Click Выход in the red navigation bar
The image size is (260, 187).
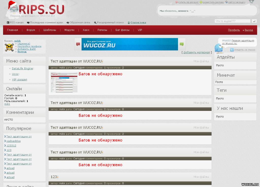click(249, 30)
